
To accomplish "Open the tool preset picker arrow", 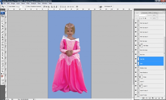I will coord(5,7).
